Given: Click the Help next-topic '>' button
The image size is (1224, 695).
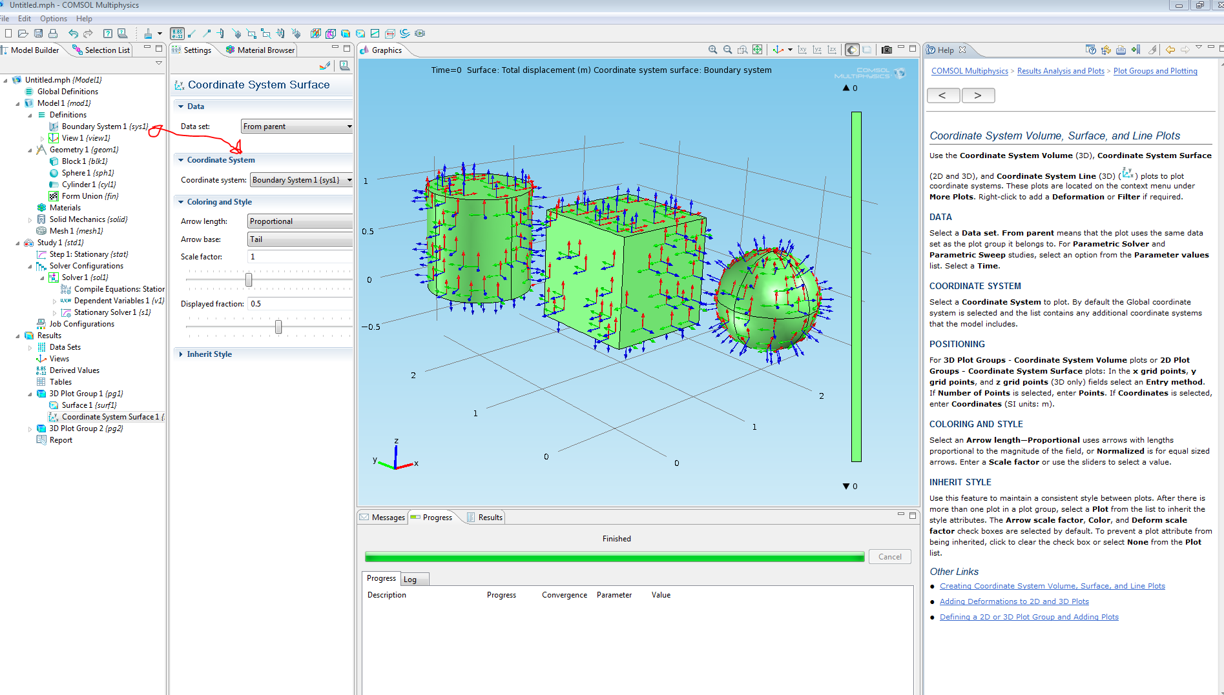Looking at the screenshot, I should tap(978, 96).
